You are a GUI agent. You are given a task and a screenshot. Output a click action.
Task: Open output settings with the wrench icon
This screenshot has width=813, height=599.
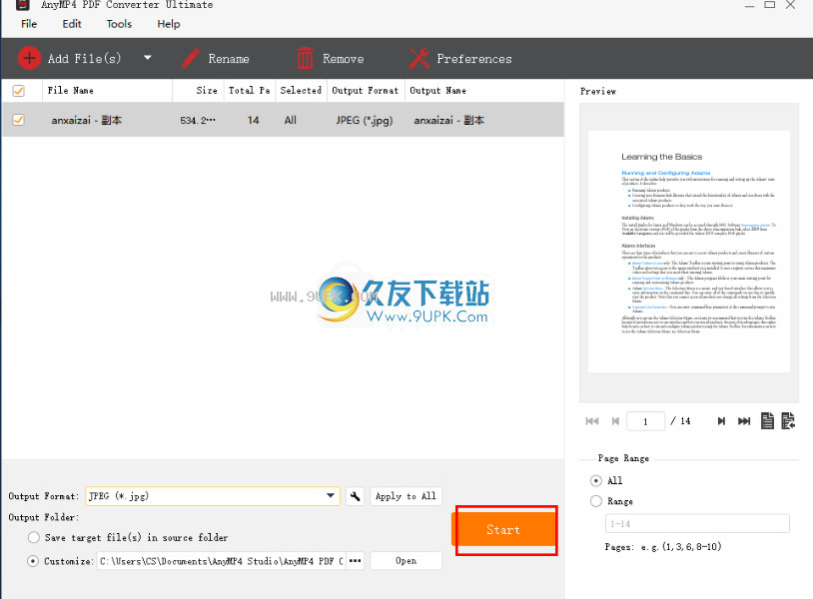click(356, 496)
